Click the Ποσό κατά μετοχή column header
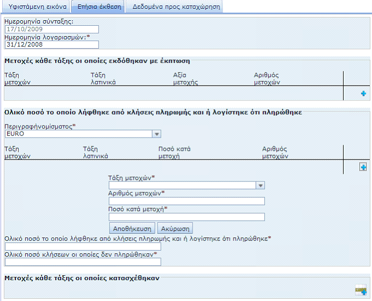Image resolution: width=372 pixels, height=301 pixels. [175, 152]
